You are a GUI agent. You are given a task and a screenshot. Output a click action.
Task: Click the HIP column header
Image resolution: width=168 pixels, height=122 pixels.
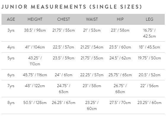(x=120, y=19)
